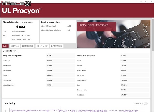Click the vertical scrollbar thumb
The image size is (154, 112).
pyautogui.click(x=153, y=35)
